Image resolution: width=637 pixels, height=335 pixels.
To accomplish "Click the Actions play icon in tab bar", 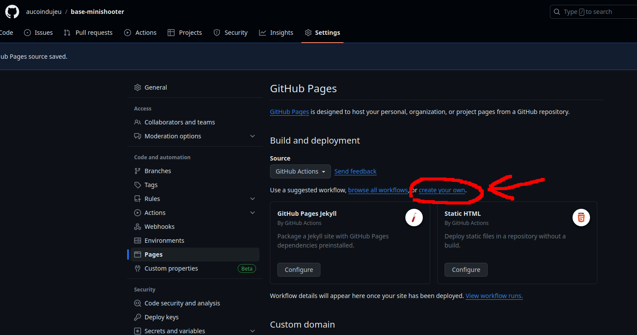I will pyautogui.click(x=128, y=33).
